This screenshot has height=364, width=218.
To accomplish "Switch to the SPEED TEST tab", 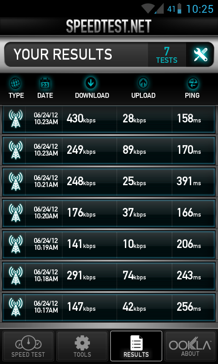I will click(x=28, y=346).
